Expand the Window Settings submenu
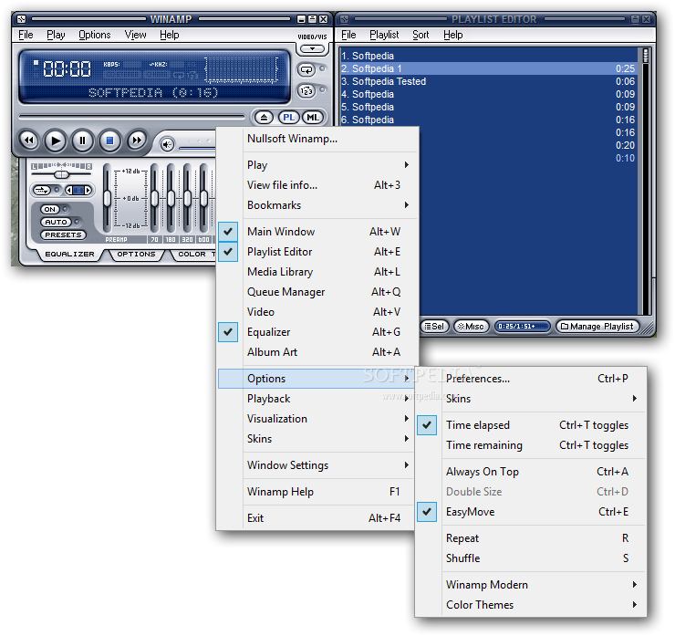 [317, 465]
